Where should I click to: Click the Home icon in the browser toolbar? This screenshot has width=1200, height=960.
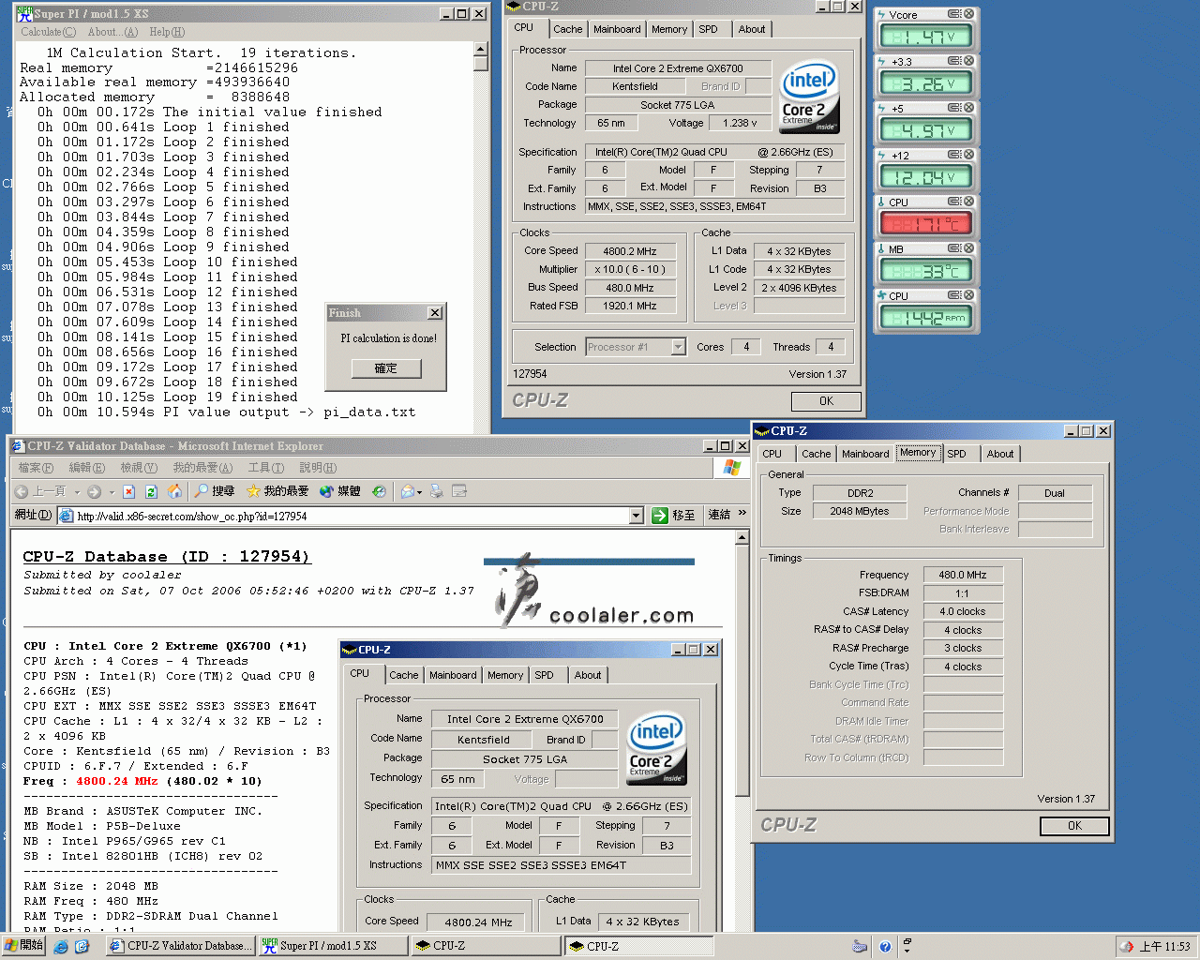174,490
